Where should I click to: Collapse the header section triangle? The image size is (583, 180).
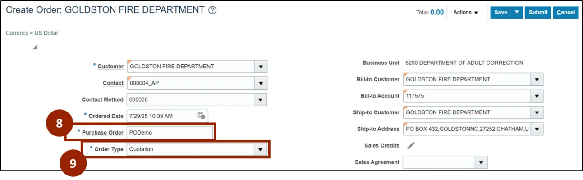35,47
